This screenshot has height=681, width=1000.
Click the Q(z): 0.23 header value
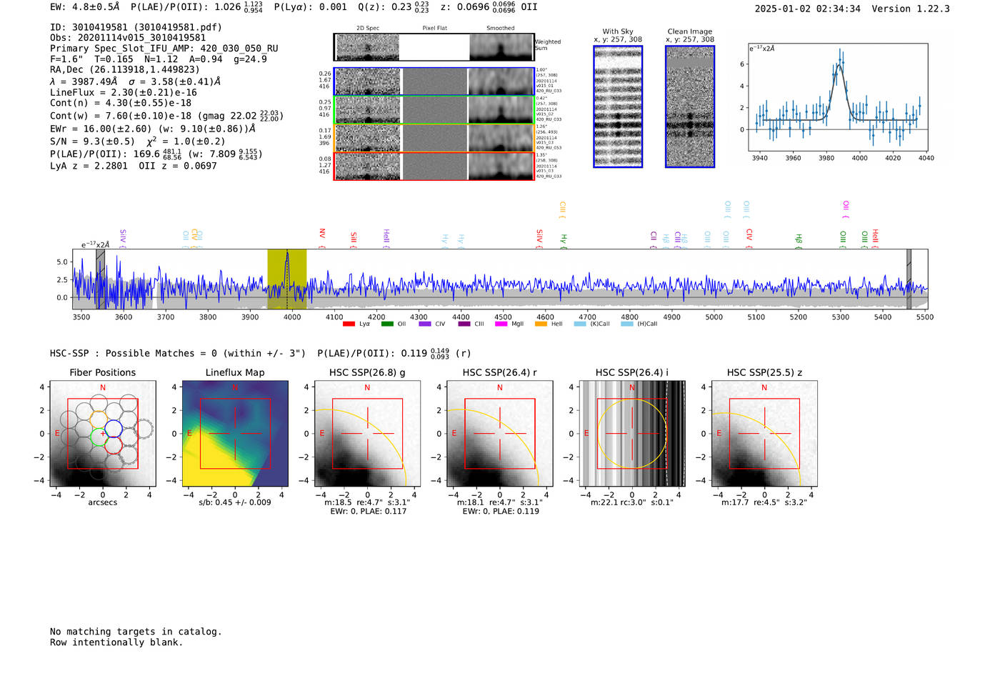coord(394,7)
